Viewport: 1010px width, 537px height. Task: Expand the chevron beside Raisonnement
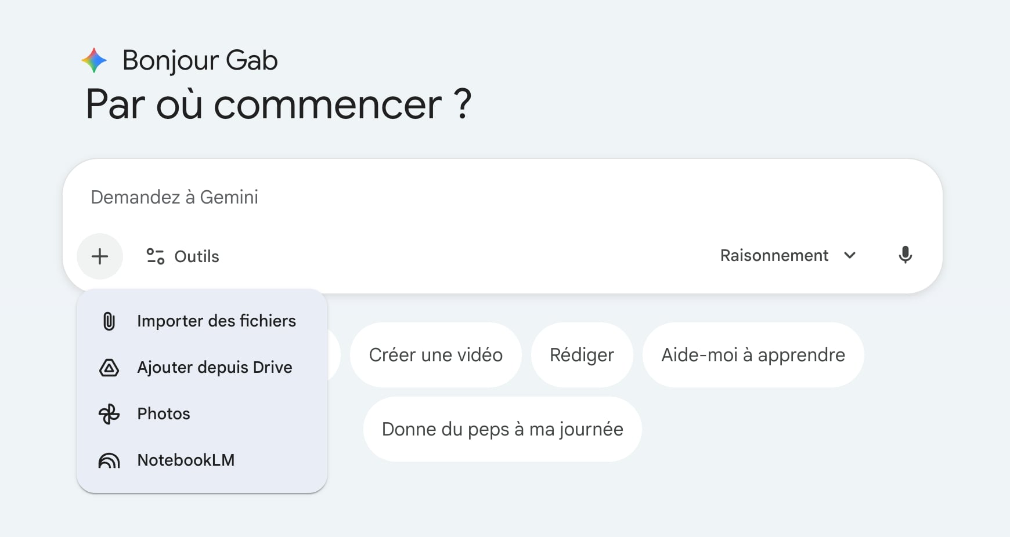(x=850, y=256)
